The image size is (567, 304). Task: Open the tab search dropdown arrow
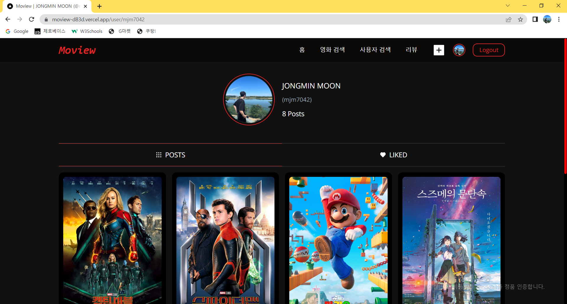coord(508,6)
